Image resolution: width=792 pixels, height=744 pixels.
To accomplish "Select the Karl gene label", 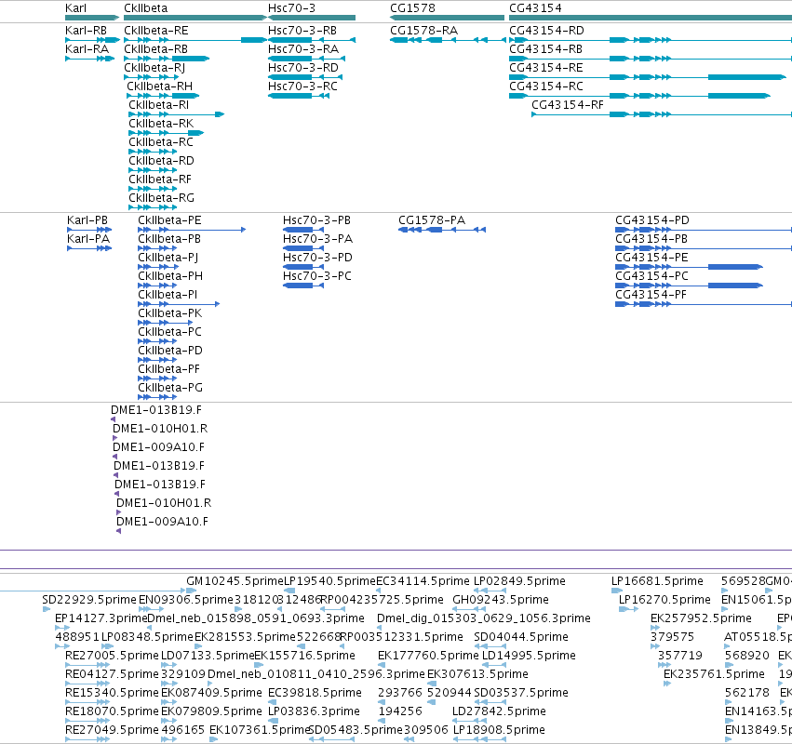I will pos(75,8).
